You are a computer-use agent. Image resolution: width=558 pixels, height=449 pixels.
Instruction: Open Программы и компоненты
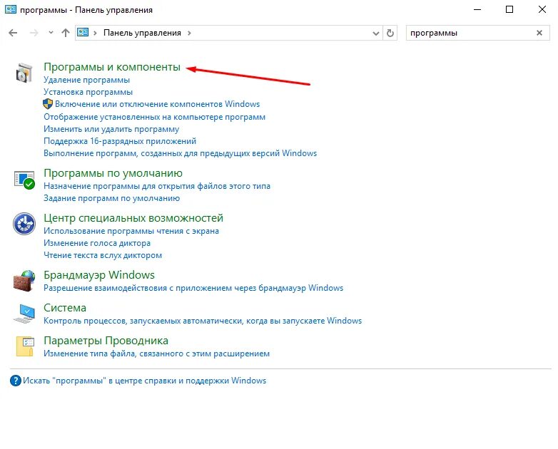tap(112, 67)
